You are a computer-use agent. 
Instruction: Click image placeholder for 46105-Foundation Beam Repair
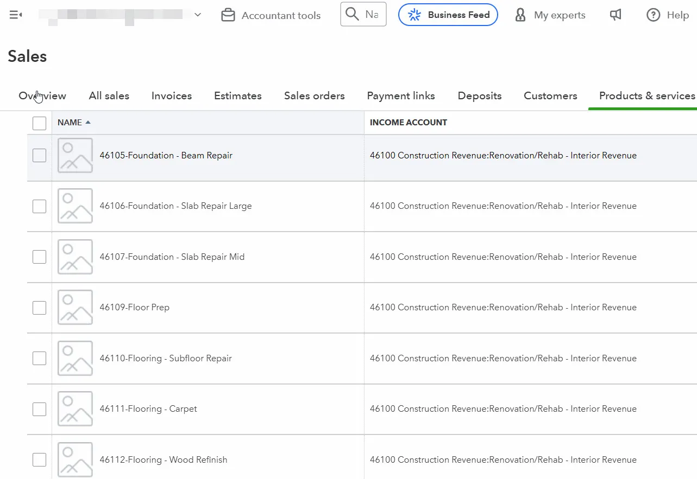click(75, 156)
